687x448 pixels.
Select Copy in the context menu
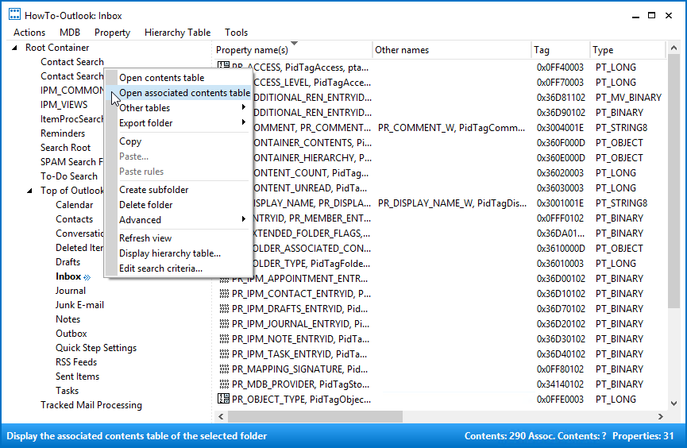tap(179, 141)
